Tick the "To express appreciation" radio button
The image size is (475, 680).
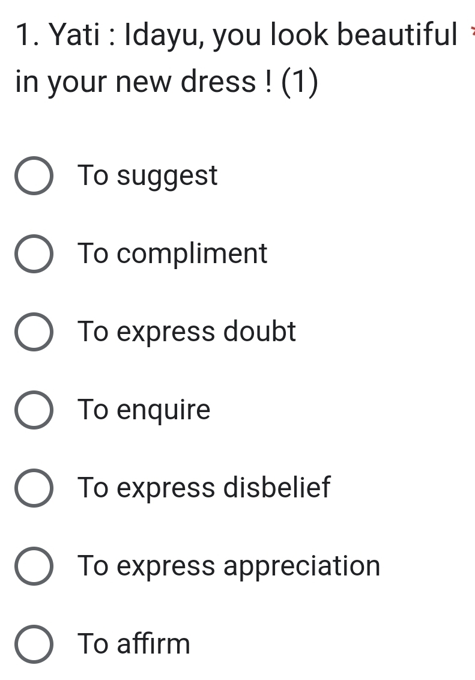pos(34,566)
